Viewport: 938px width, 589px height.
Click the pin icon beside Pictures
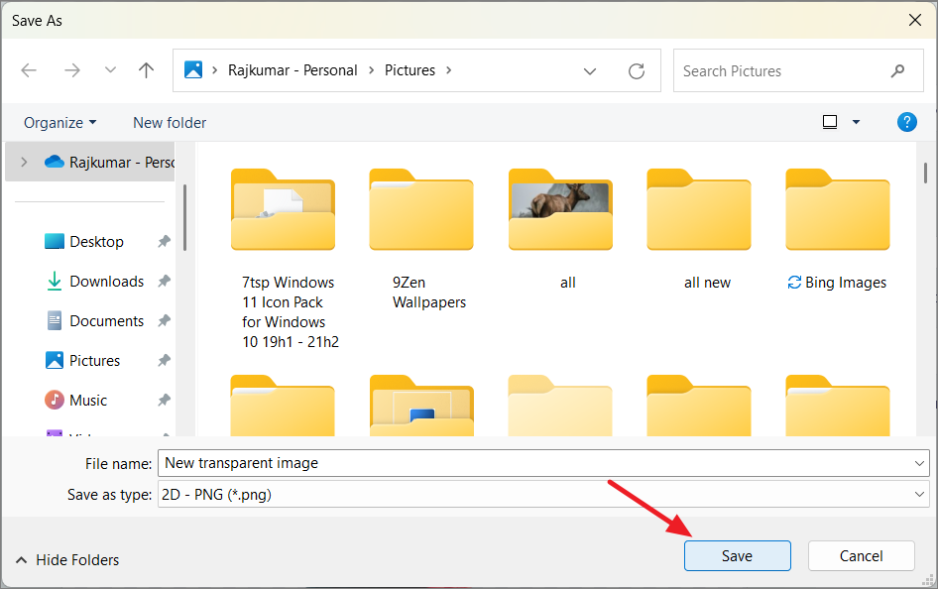click(x=164, y=361)
